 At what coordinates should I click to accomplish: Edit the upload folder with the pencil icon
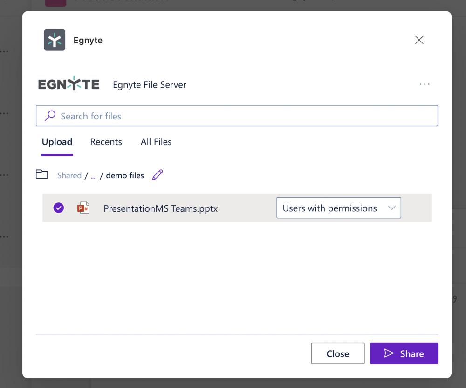(x=158, y=175)
